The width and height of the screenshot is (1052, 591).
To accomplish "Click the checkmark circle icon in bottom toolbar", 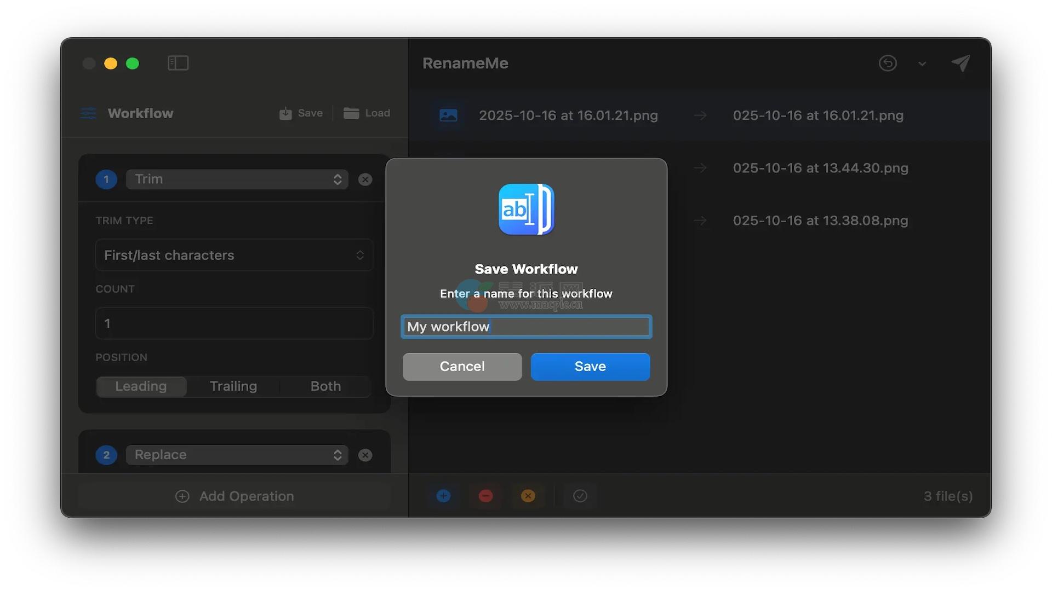I will [580, 496].
